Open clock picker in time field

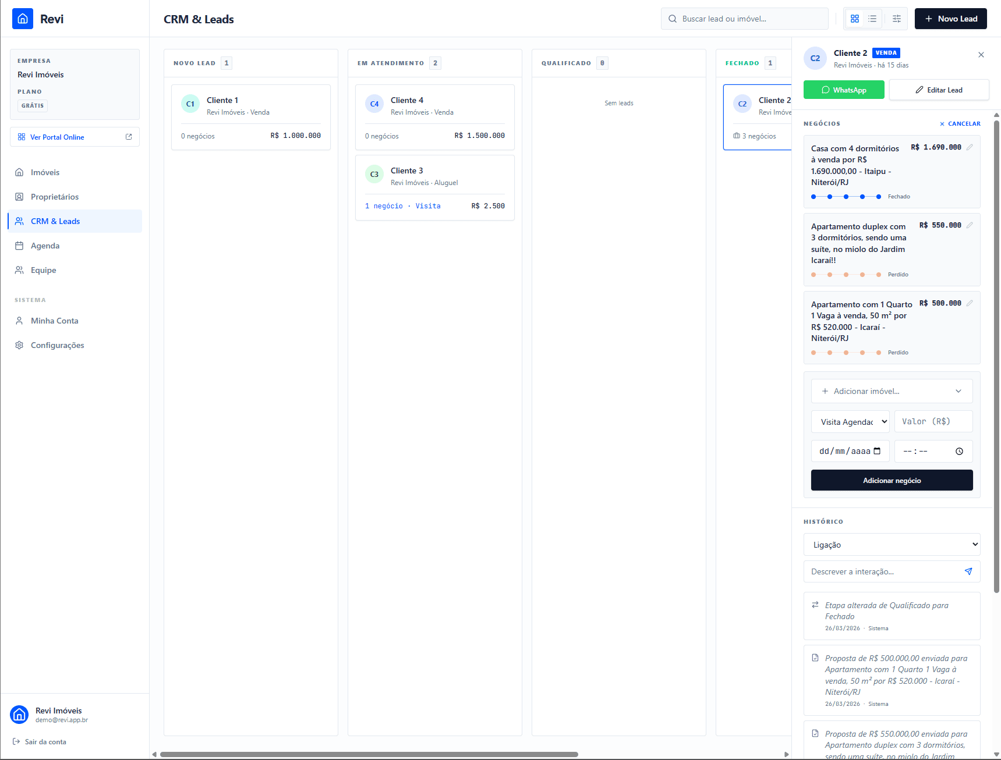tap(959, 451)
